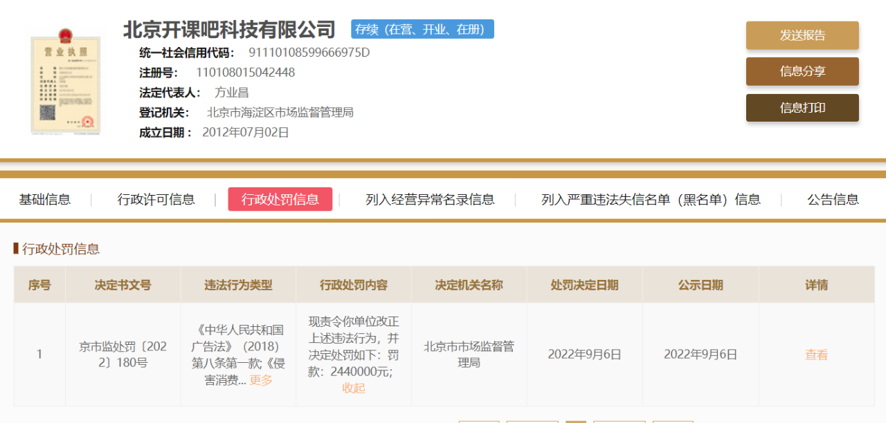Click the 处罚决定日期 column header
This screenshot has height=423, width=886.
click(585, 285)
